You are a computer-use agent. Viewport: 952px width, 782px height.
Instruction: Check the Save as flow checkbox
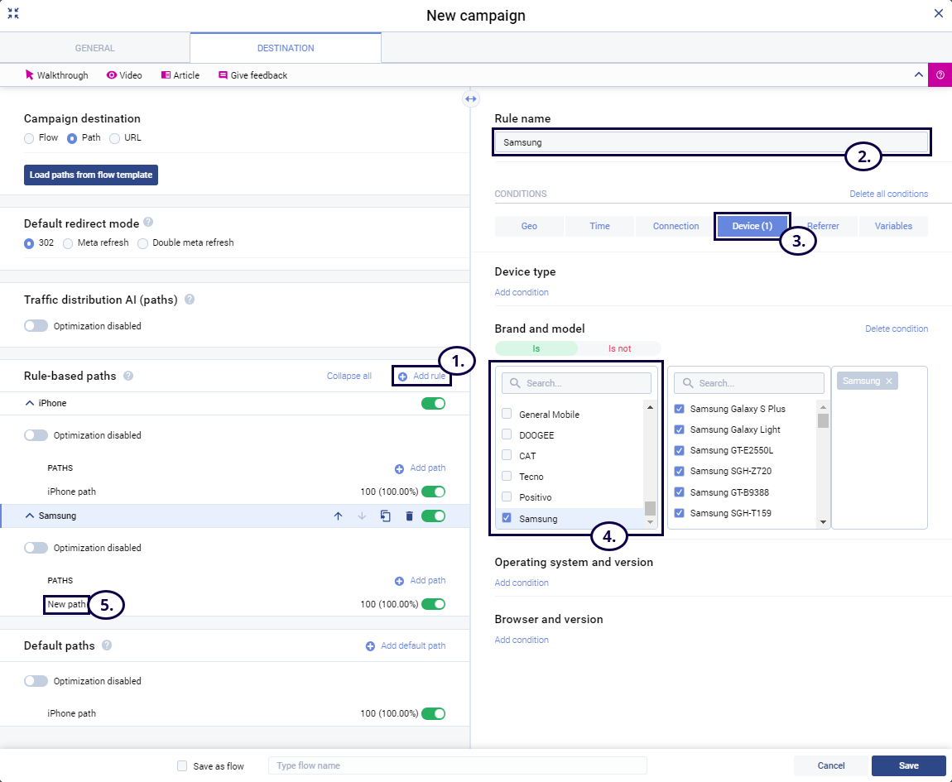tap(182, 766)
